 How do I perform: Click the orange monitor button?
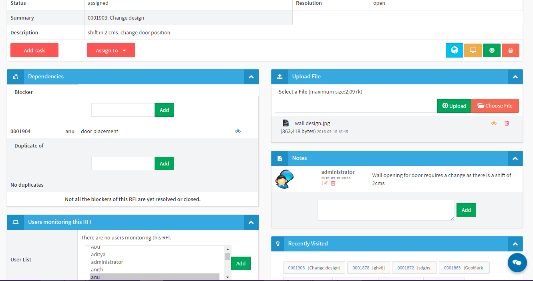pos(473,50)
